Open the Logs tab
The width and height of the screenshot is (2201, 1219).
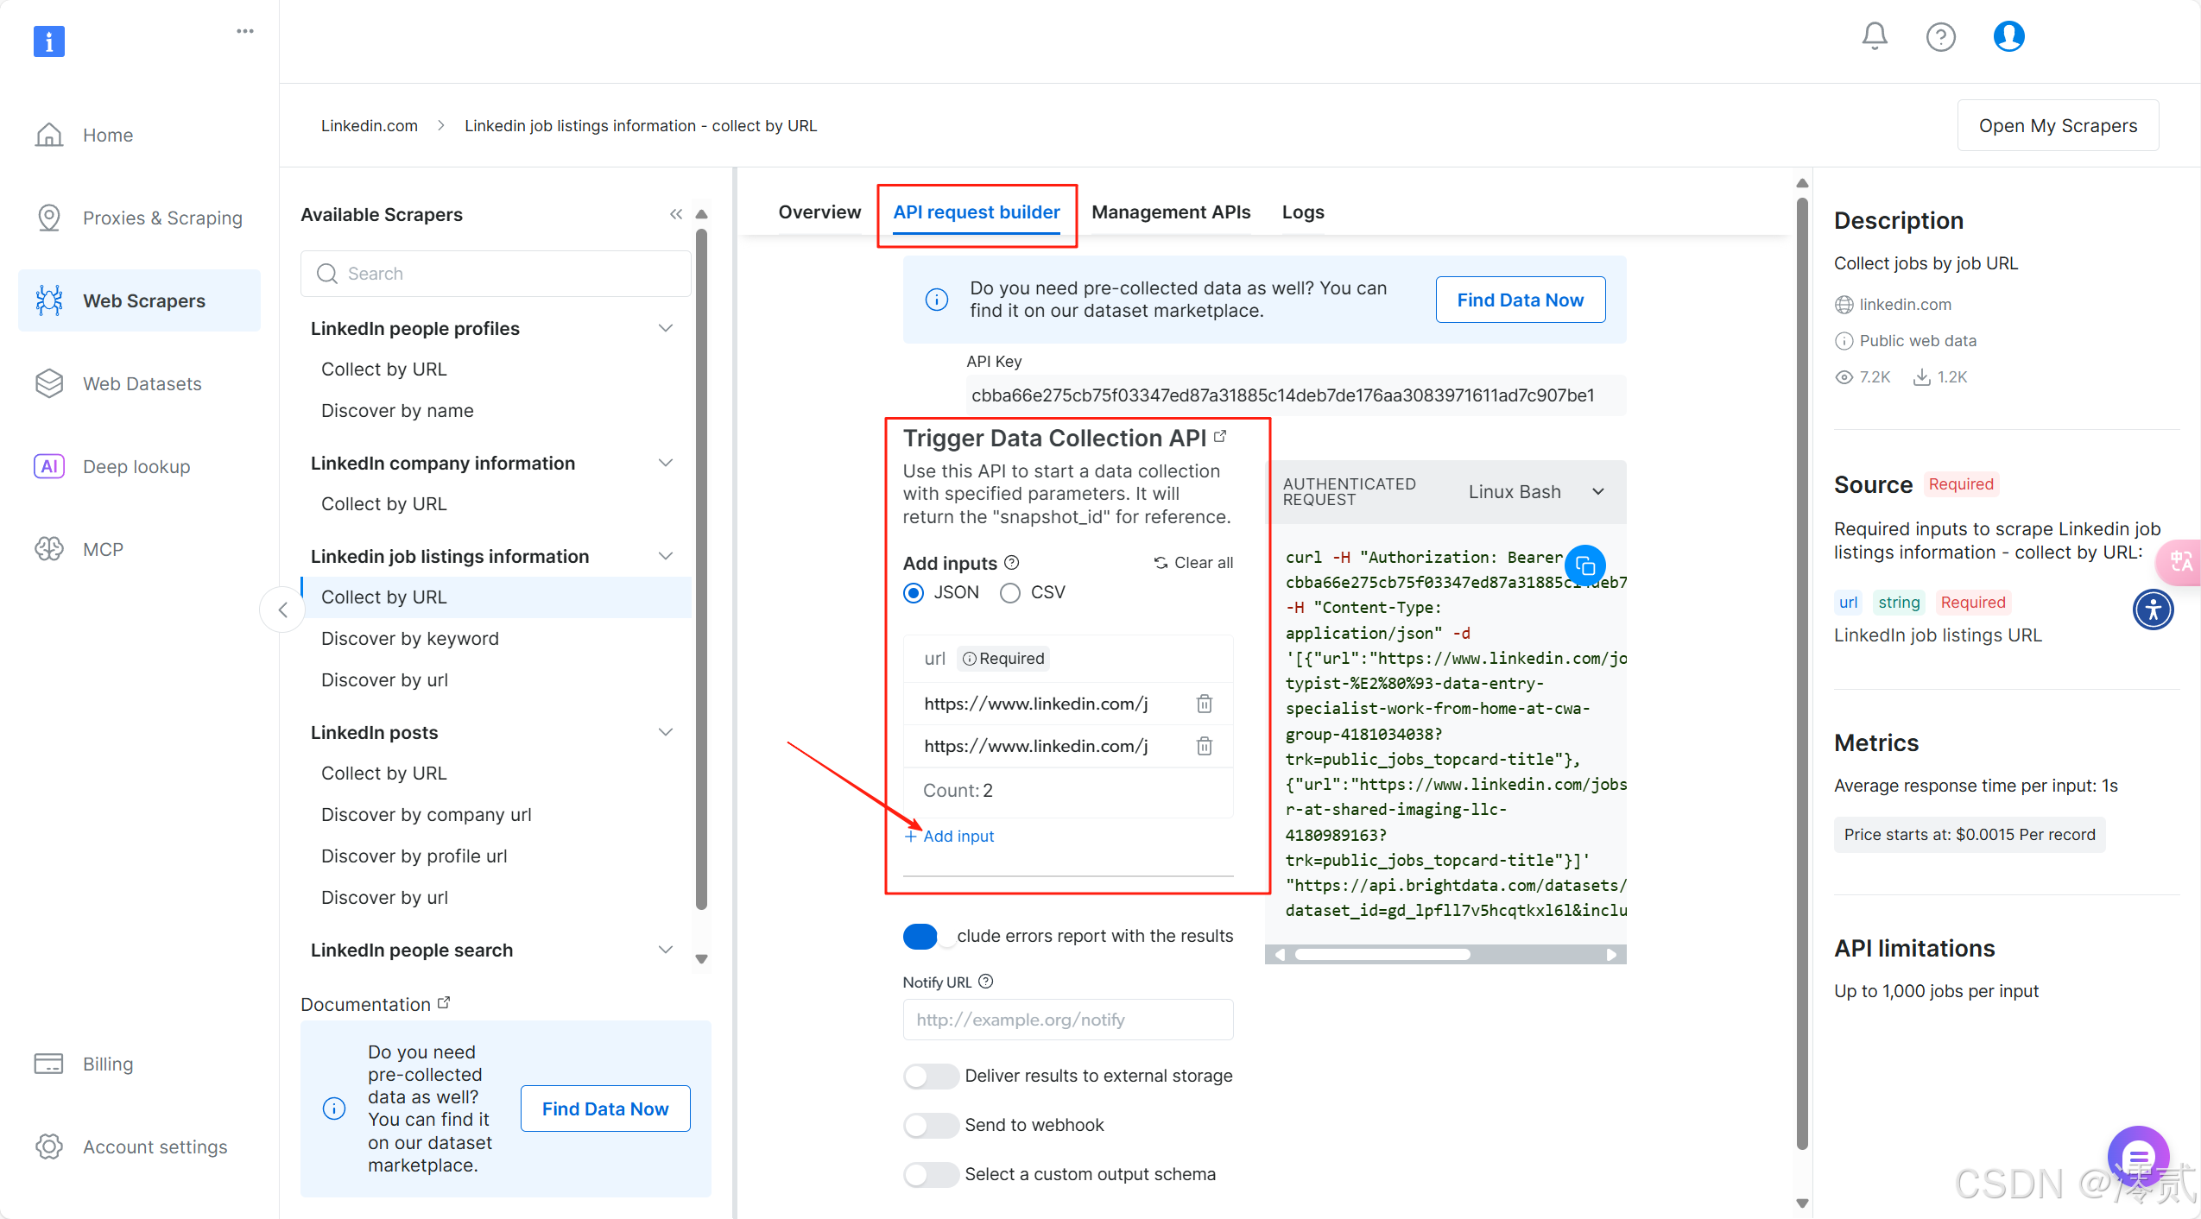click(1302, 212)
